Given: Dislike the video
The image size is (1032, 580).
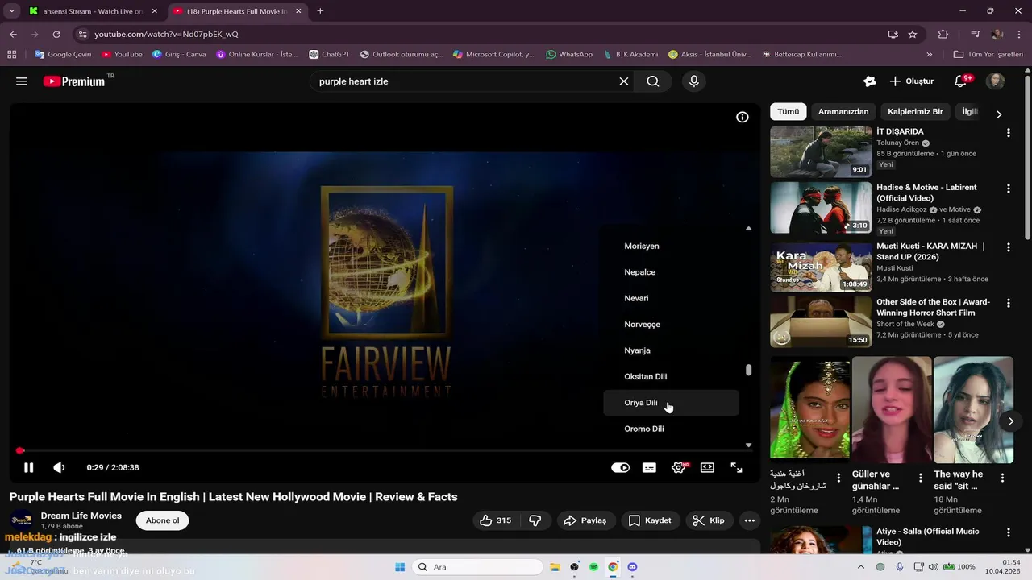Looking at the screenshot, I should point(535,520).
